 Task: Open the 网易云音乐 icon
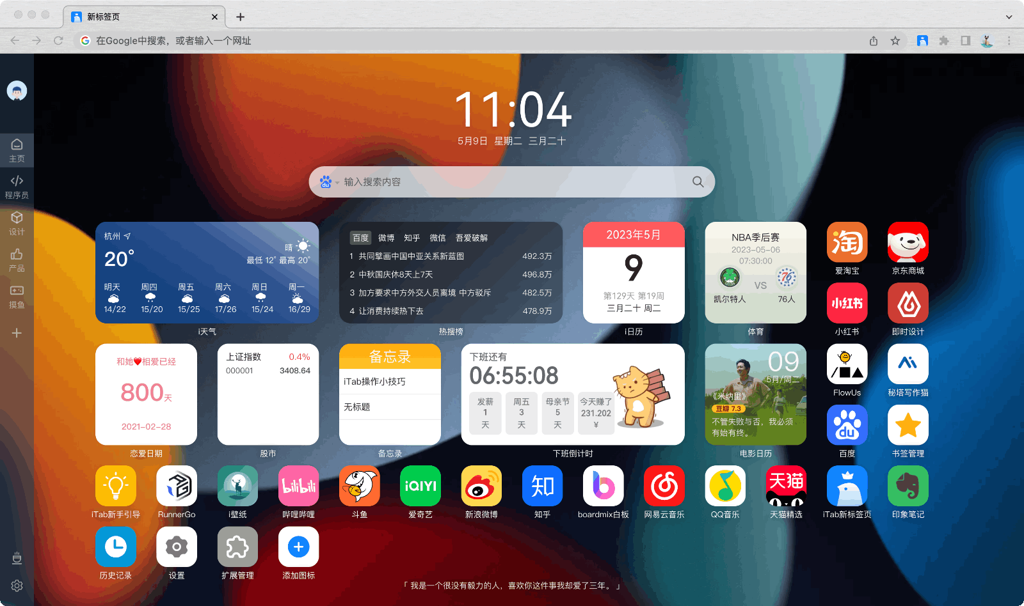coord(664,486)
